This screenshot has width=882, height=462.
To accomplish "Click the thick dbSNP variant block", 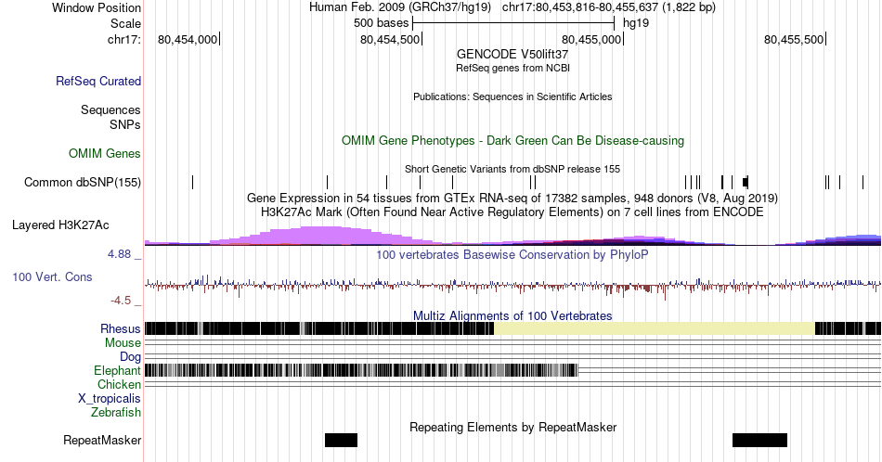I will [746, 182].
